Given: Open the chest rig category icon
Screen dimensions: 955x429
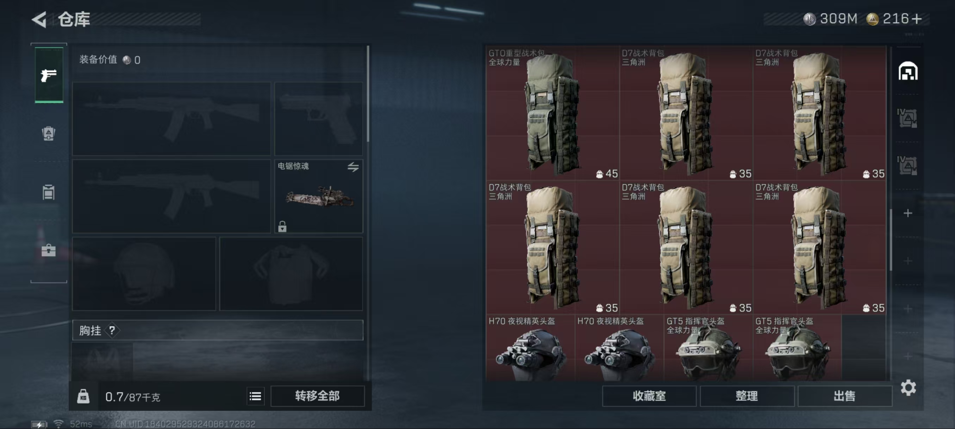Looking at the screenshot, I should click(x=49, y=192).
